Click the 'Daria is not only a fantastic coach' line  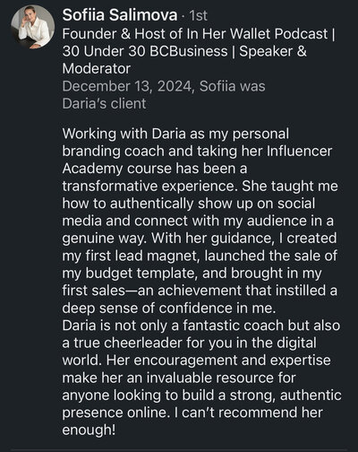point(173,326)
